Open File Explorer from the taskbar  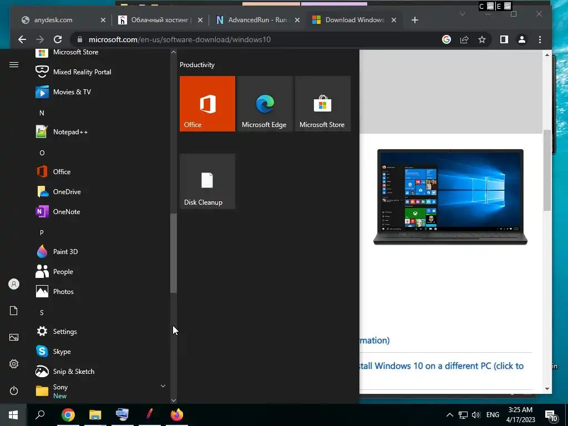tap(95, 415)
